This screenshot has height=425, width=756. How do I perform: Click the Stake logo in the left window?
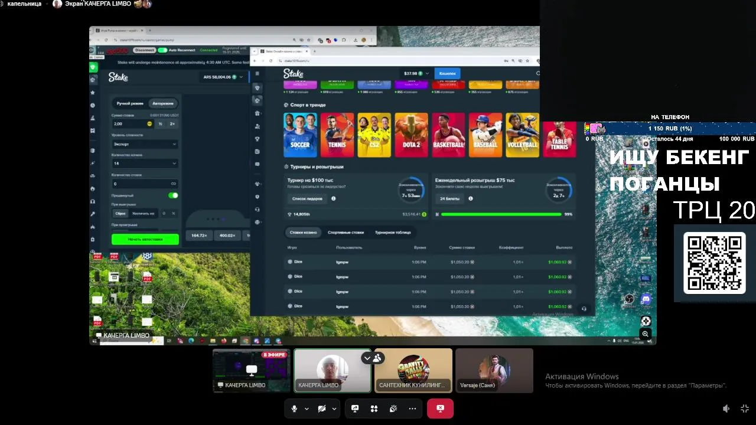pyautogui.click(x=118, y=77)
